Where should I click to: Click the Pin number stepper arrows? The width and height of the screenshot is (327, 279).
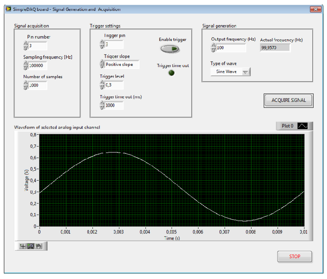tap(26, 46)
